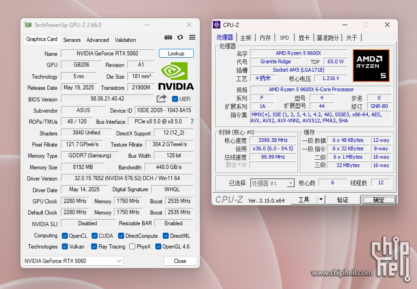Viewport: 417px width, 289px height.
Task: Click the multiplier value x36.0 (6.0 - 54.5)
Action: pyautogui.click(x=273, y=148)
